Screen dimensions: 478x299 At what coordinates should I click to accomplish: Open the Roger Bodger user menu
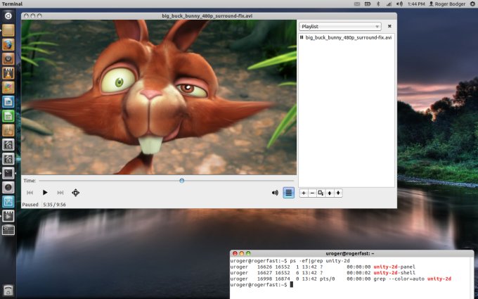[x=447, y=4]
